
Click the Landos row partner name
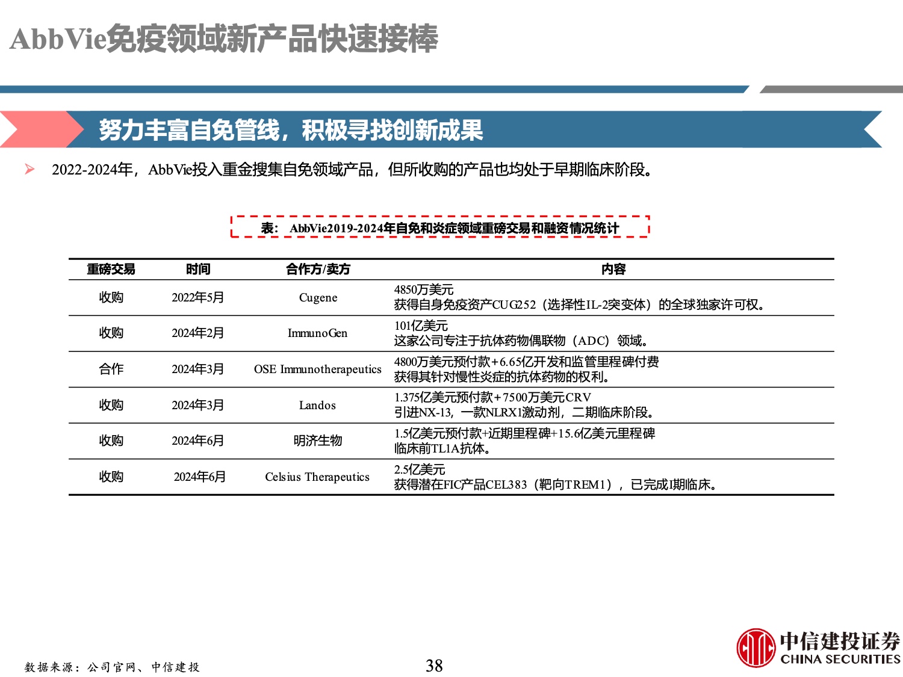click(317, 405)
